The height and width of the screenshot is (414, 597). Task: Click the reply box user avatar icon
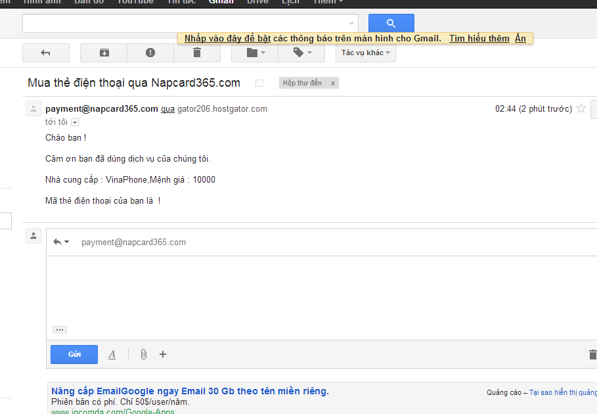[33, 236]
